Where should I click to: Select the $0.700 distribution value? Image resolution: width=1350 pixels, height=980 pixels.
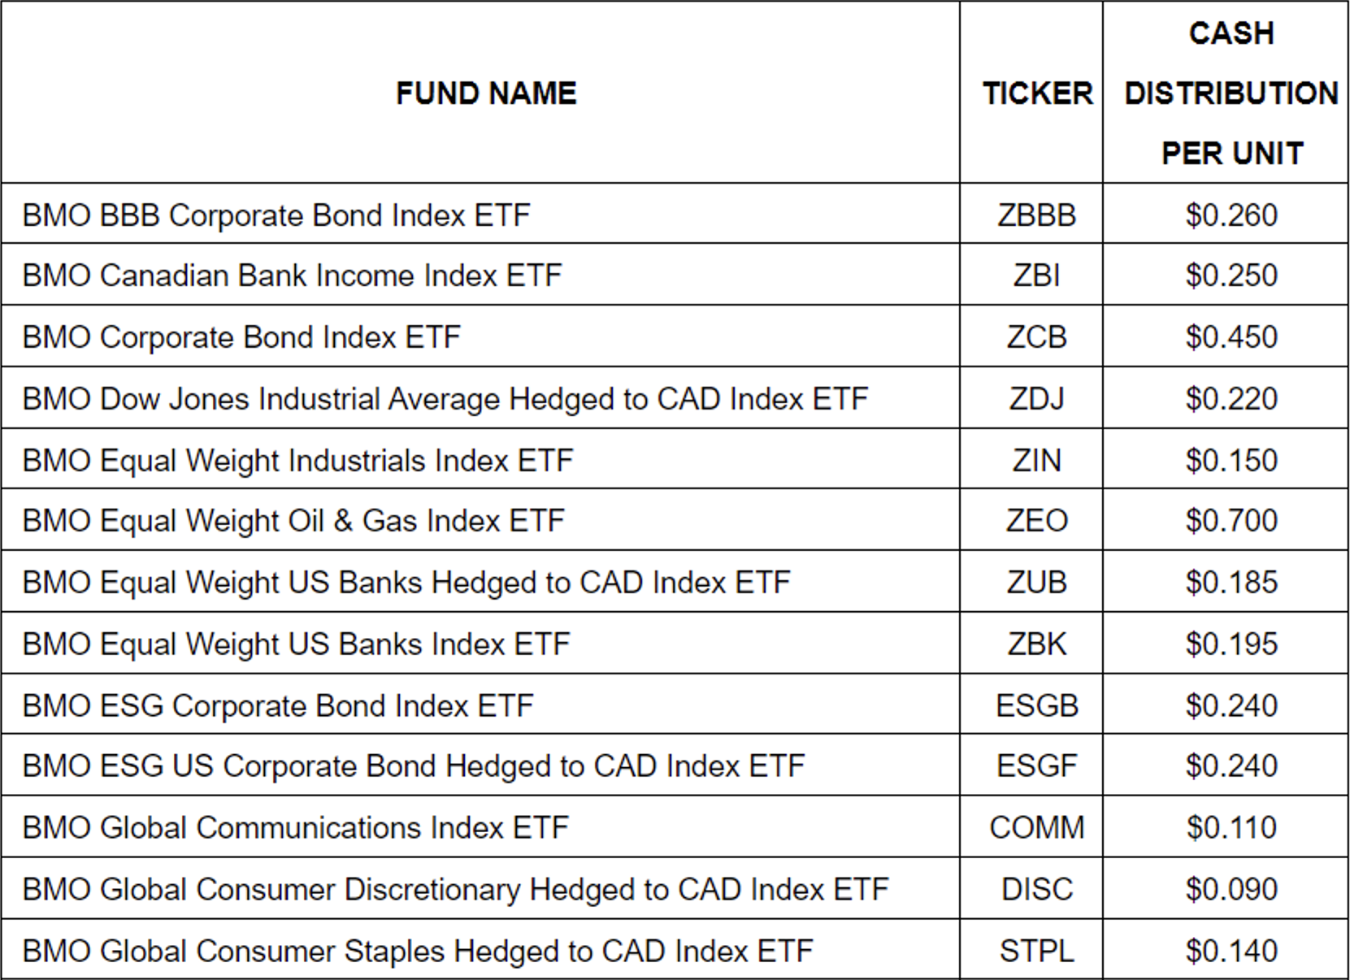1231,521
